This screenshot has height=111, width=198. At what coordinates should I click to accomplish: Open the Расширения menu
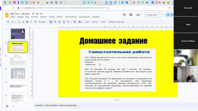pos(84,17)
